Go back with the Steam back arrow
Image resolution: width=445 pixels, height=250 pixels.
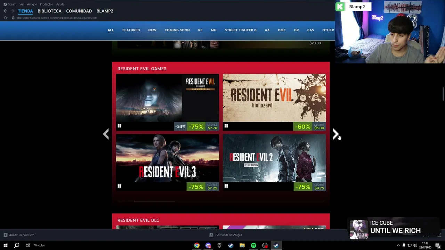(5, 11)
